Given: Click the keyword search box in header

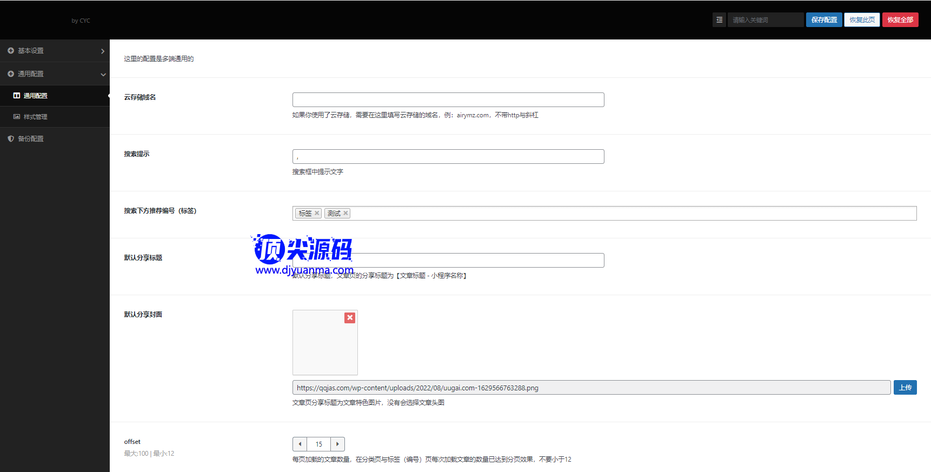Looking at the screenshot, I should pos(765,20).
